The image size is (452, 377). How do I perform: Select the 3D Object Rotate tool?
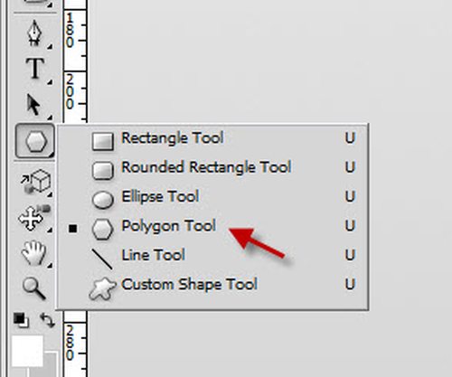click(x=35, y=182)
